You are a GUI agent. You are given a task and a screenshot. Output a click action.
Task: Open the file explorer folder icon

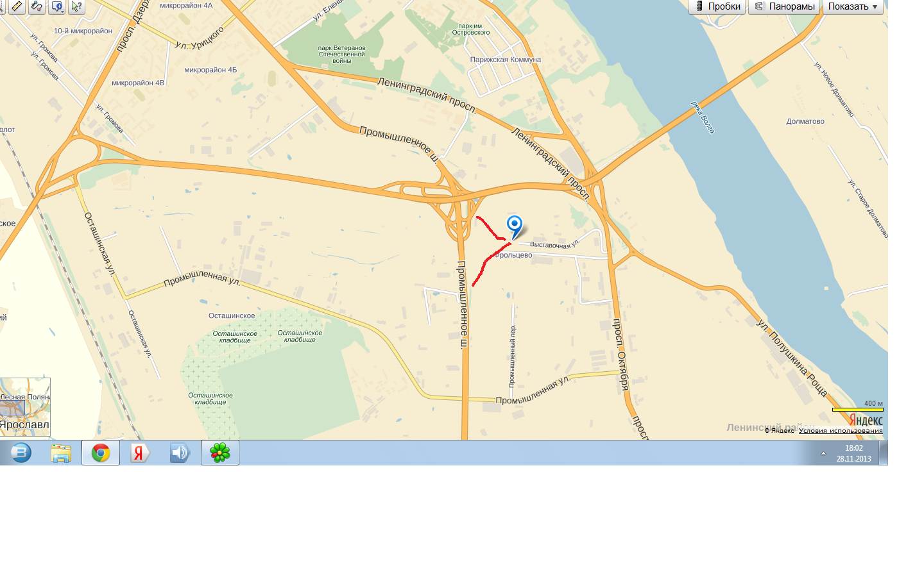coord(61,453)
